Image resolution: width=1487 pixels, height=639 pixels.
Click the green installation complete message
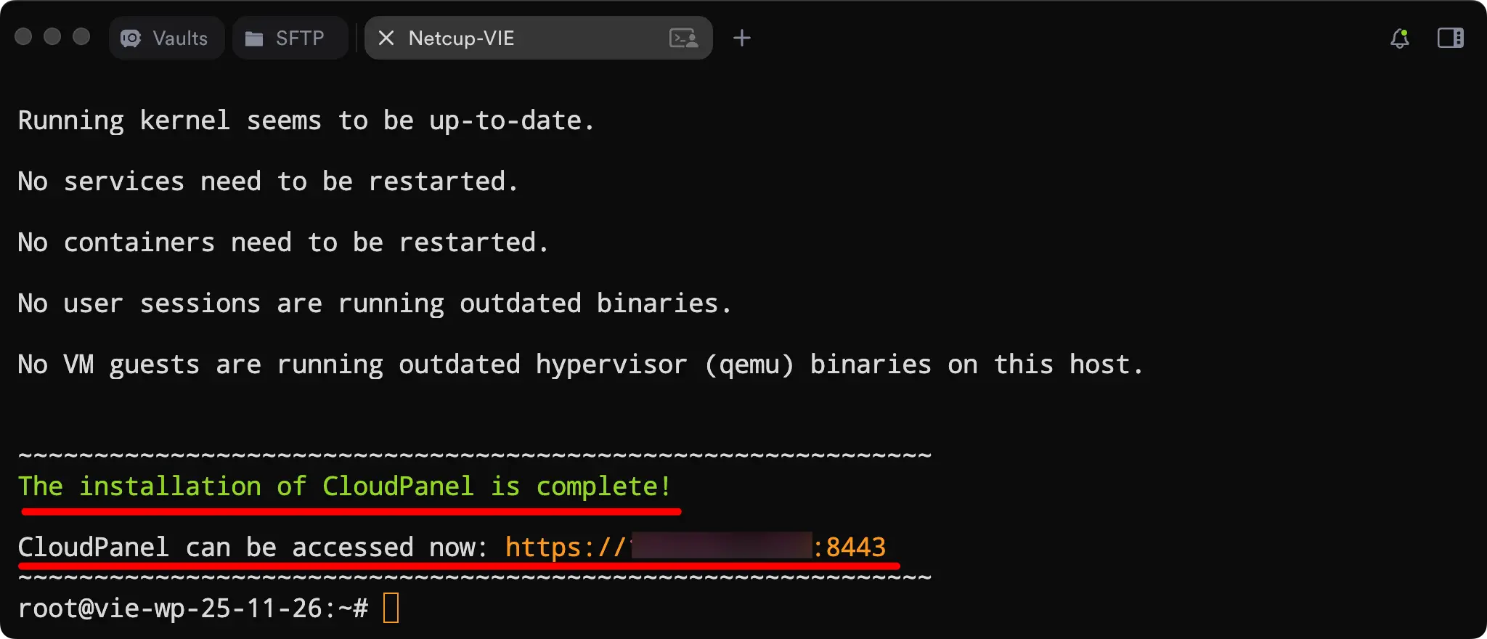point(344,486)
